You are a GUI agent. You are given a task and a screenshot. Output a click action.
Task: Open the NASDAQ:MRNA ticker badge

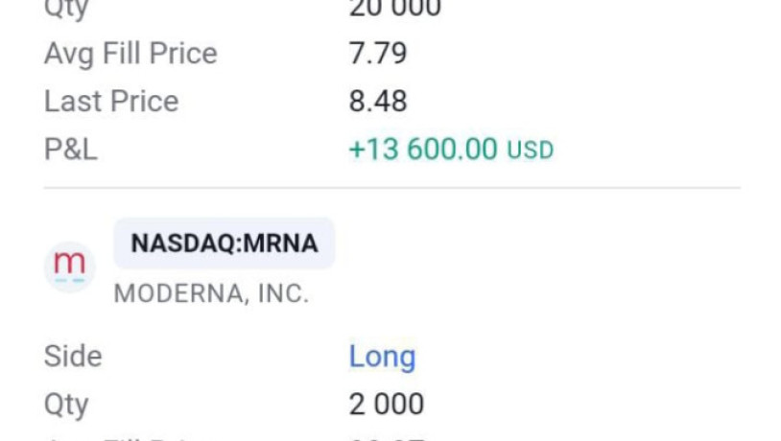(x=225, y=244)
